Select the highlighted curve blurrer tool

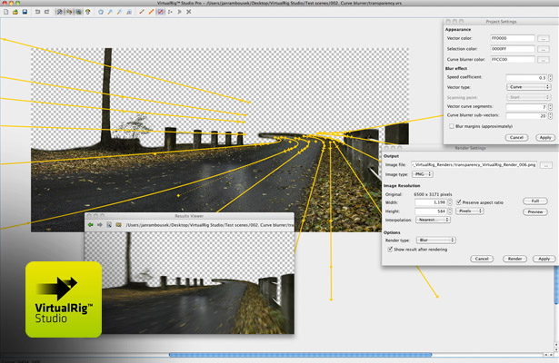[160, 12]
